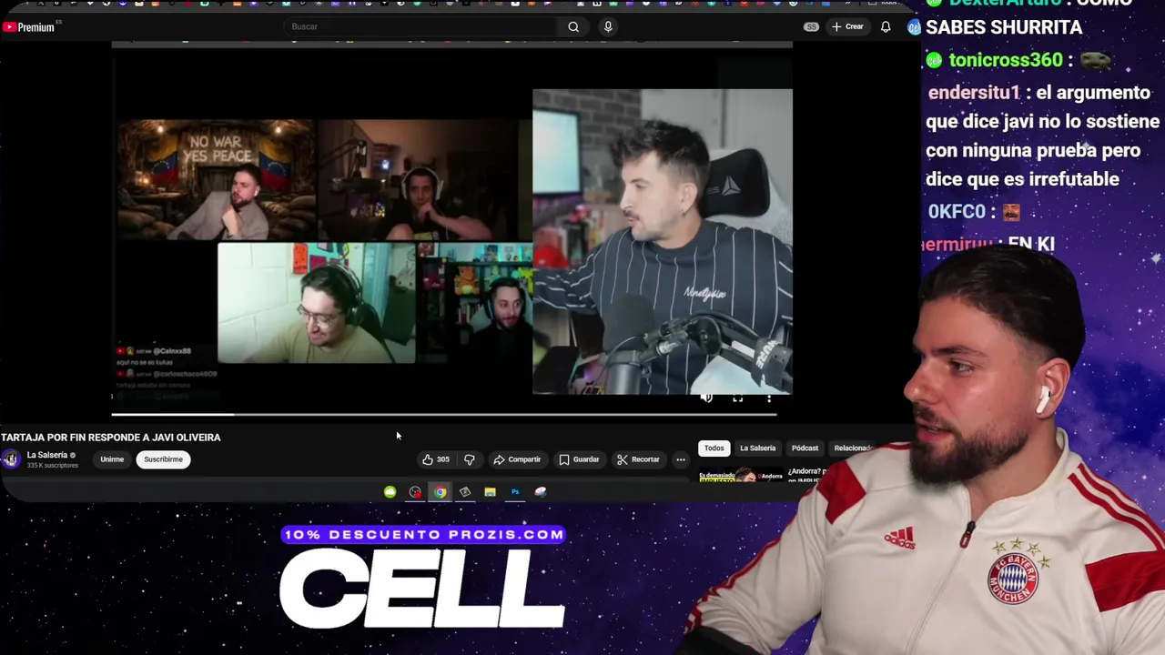The image size is (1165, 655).
Task: Share the video with Compartir
Action: pyautogui.click(x=517, y=459)
